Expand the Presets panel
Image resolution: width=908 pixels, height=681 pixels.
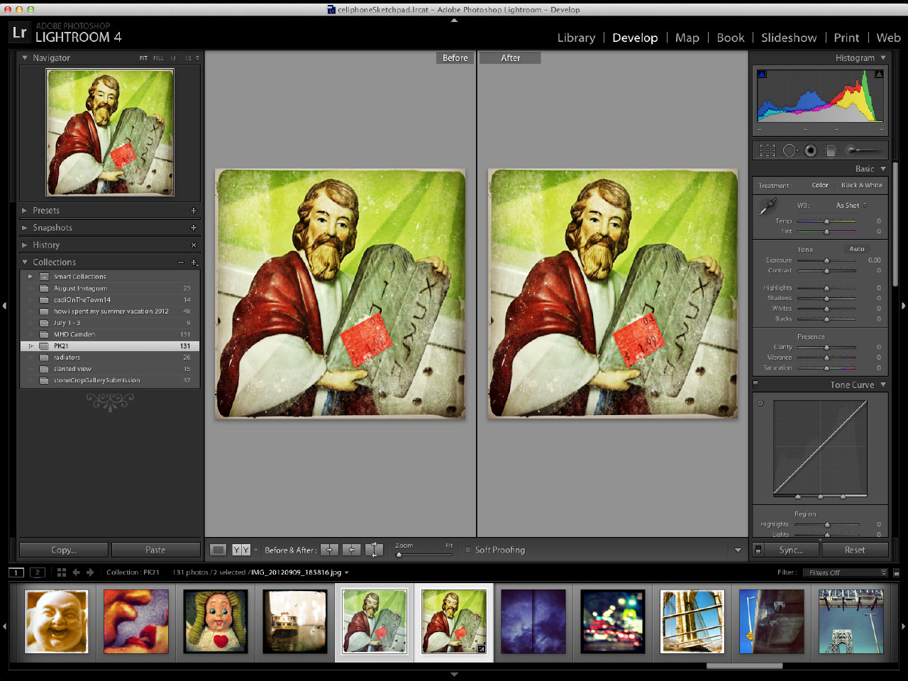tap(25, 211)
